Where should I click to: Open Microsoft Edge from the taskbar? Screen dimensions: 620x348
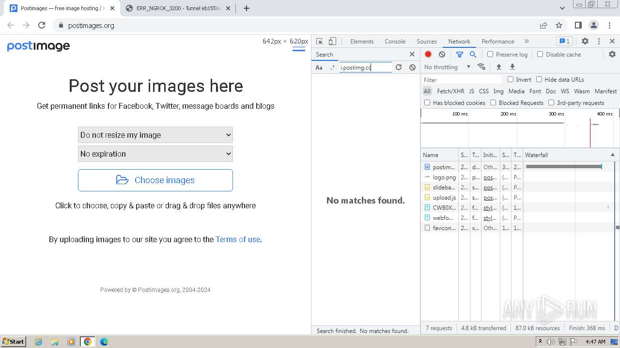pos(104,342)
